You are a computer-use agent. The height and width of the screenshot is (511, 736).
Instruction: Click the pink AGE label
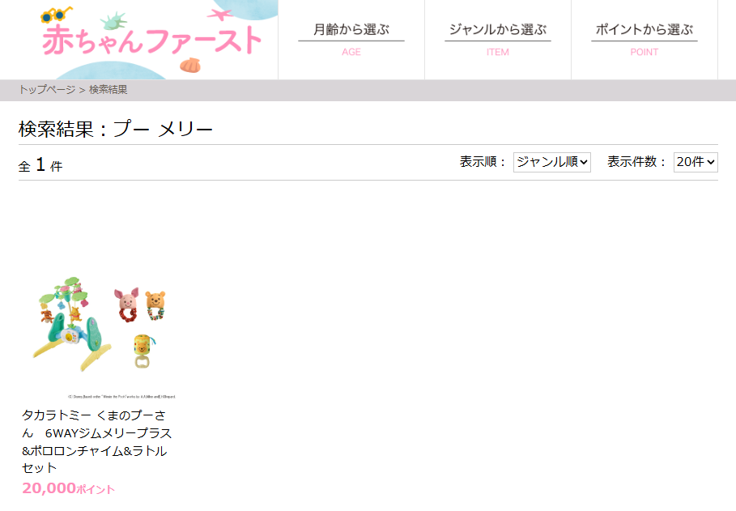[351, 52]
